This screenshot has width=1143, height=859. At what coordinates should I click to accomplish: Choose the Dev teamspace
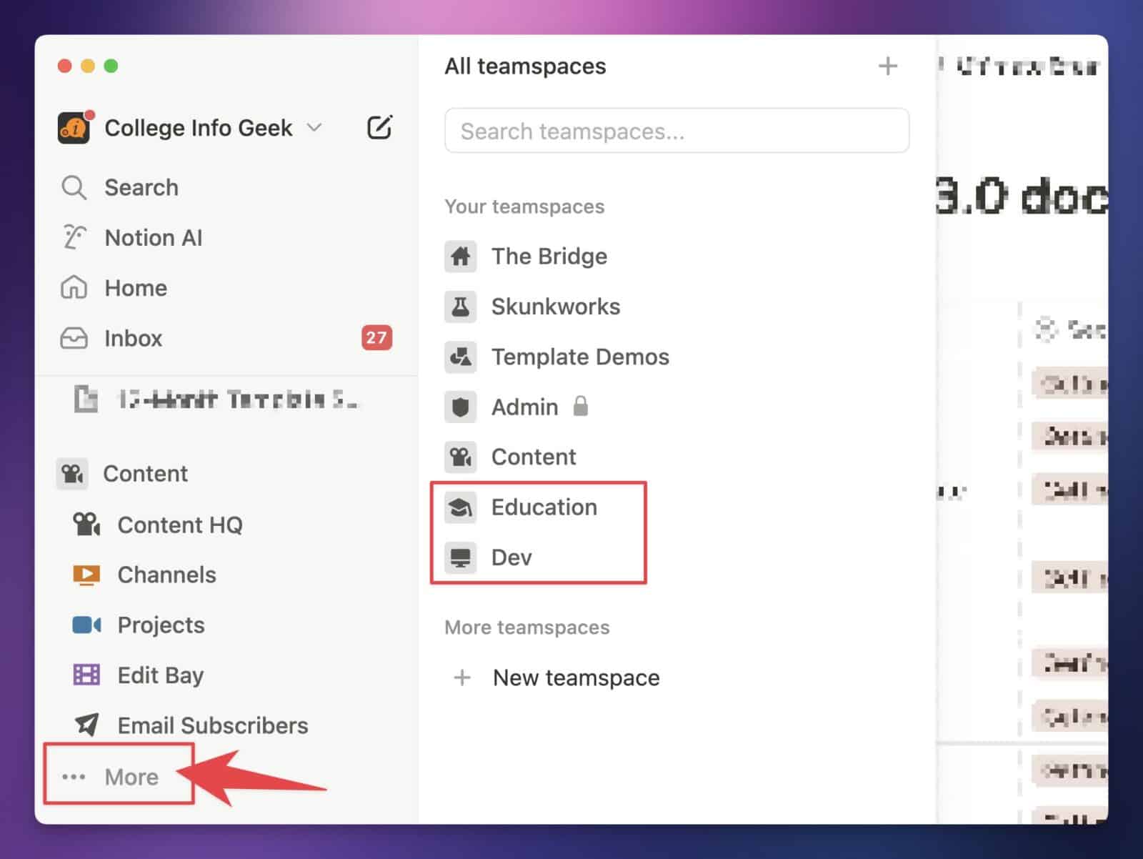coord(511,557)
